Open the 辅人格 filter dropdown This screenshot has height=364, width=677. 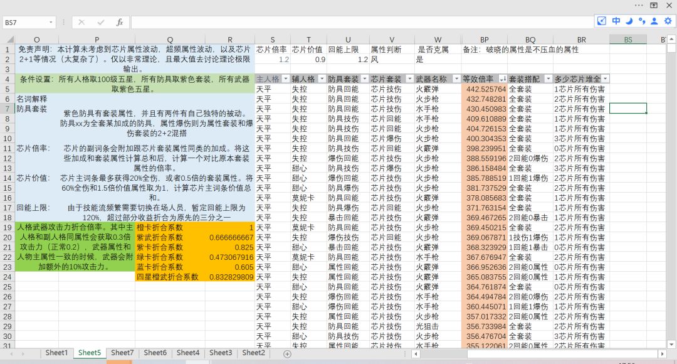[322, 78]
